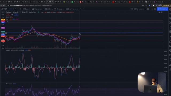The height and width of the screenshot is (96, 171).
Task: Click the red 1.209 price label
Action: coord(3,41)
